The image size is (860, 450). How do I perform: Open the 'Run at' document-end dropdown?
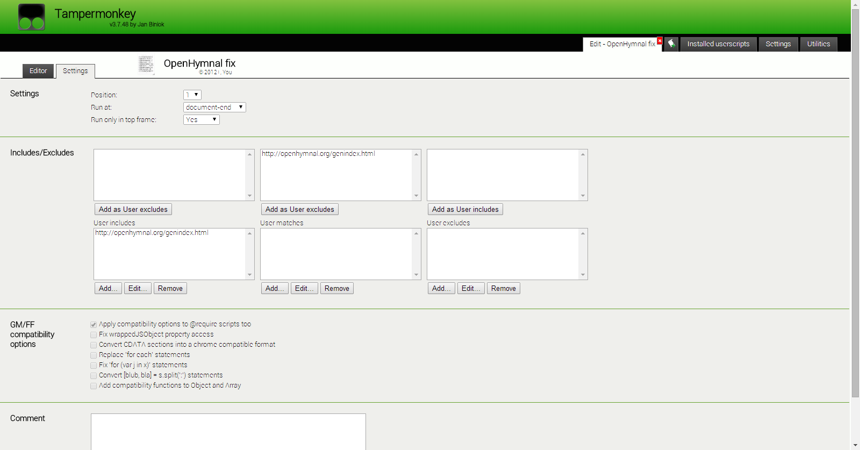(x=214, y=107)
